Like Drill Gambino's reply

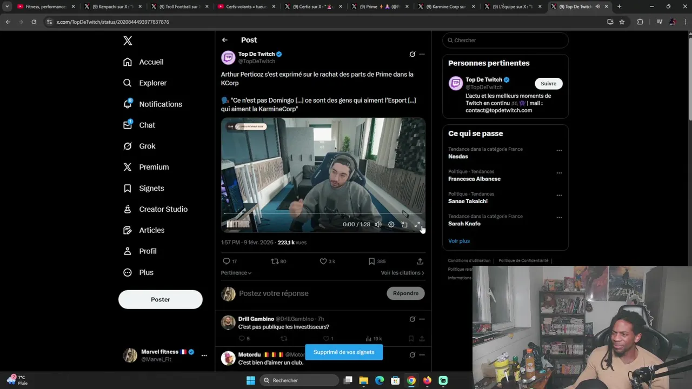pos(328,339)
